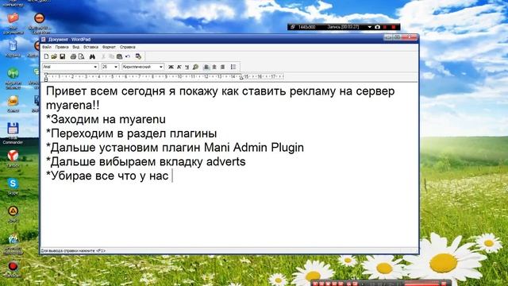Create a new document with the New icon
508x286 pixels.
[46, 56]
